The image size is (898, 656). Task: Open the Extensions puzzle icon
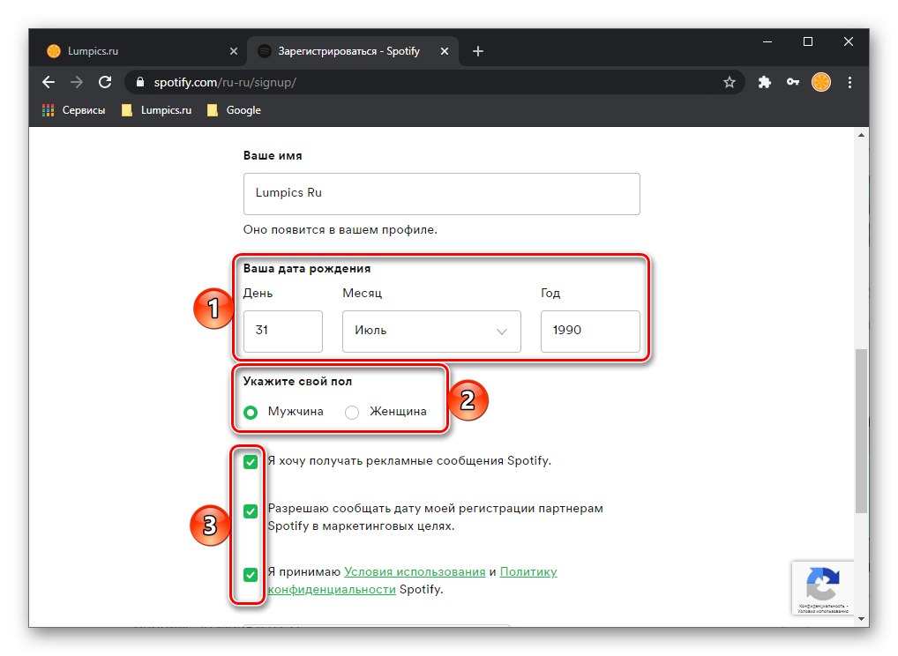tap(765, 82)
